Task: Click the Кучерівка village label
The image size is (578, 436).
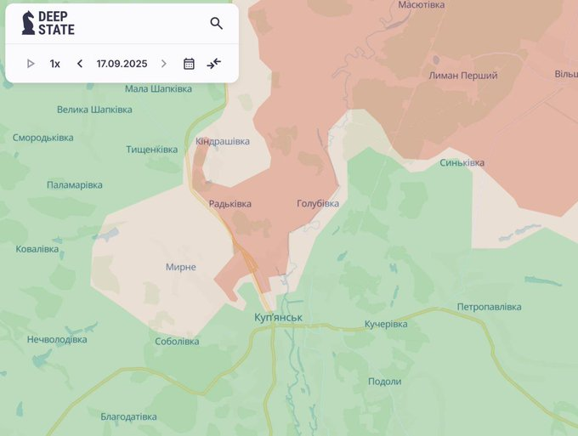Action: (386, 325)
